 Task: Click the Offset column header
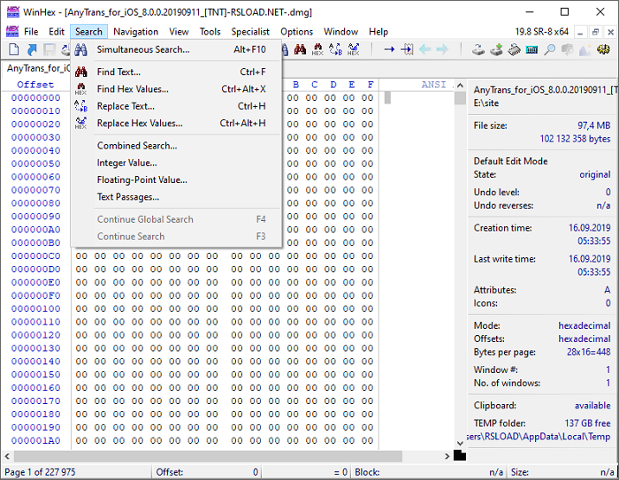pos(35,85)
